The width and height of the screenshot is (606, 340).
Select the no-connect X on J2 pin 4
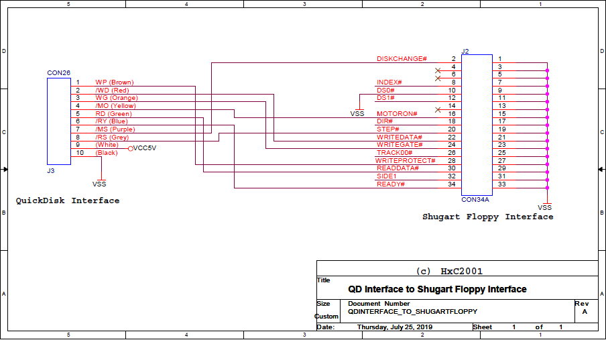[x=438, y=70]
